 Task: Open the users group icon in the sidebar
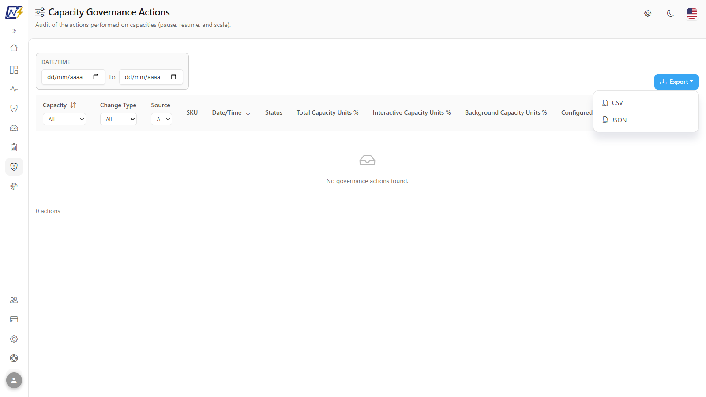pos(14,300)
